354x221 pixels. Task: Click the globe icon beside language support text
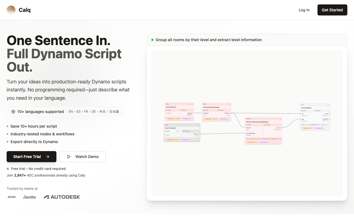[13, 112]
